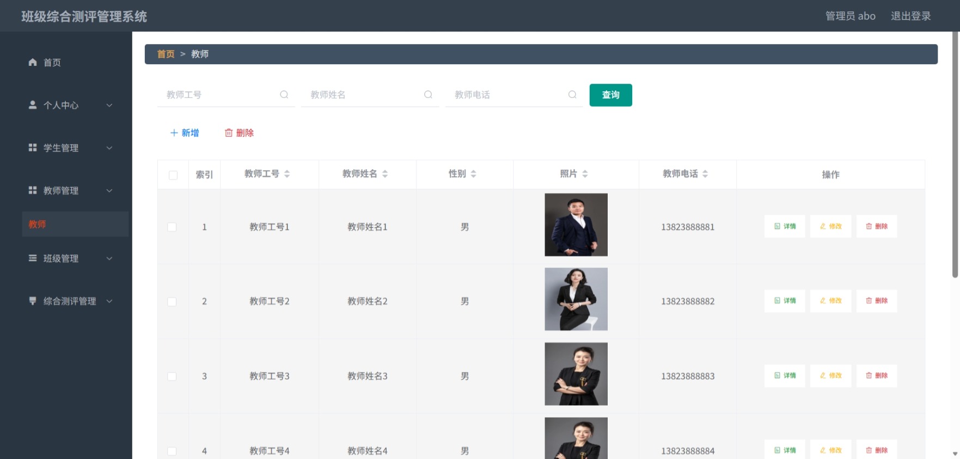This screenshot has height=459, width=960.
Task: Click the 首页 breadcrumb link
Action: tap(166, 54)
